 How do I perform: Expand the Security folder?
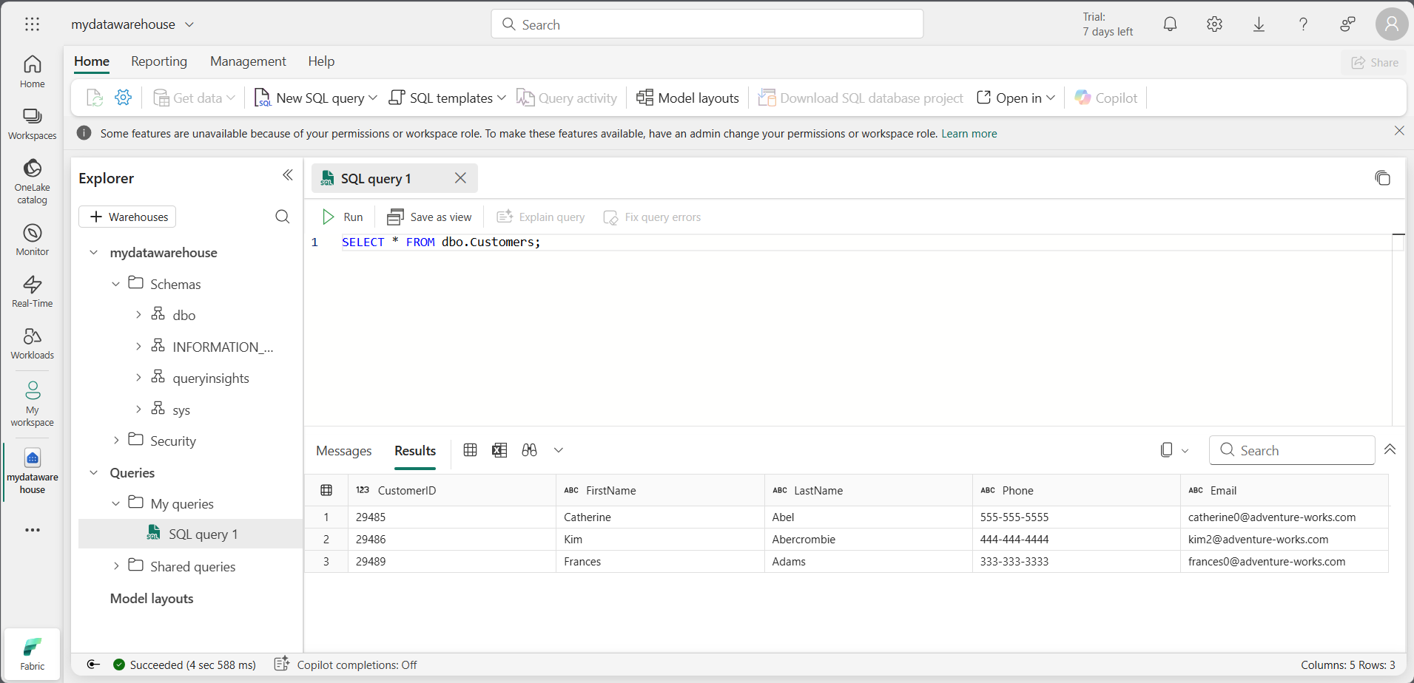coord(115,441)
